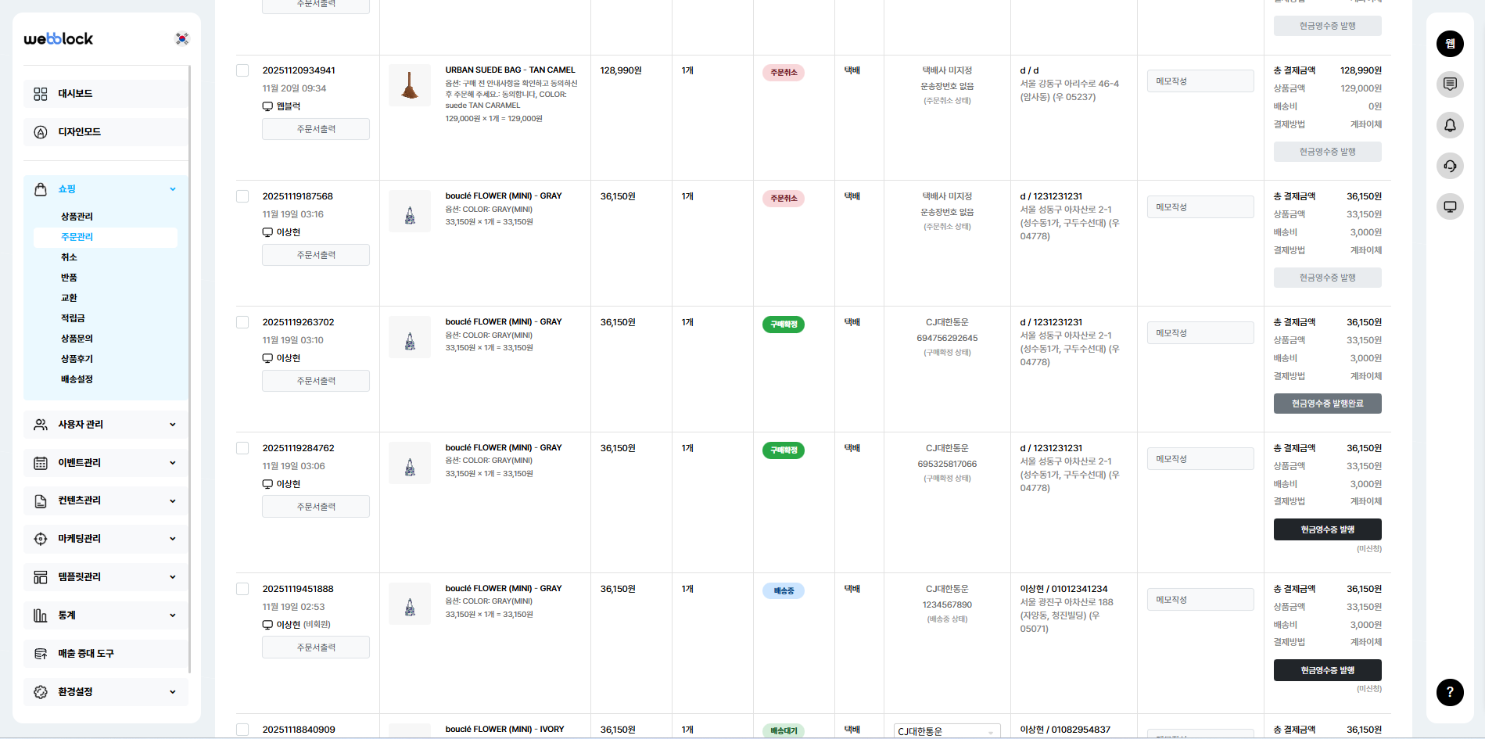The width and height of the screenshot is (1485, 739).
Task: Tick the checkbox for order 20251119451888
Action: [242, 589]
